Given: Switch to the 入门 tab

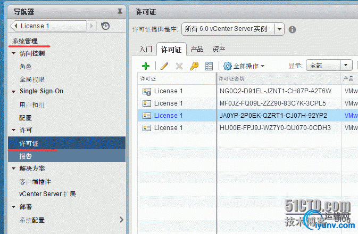Looking at the screenshot, I should coord(145,49).
